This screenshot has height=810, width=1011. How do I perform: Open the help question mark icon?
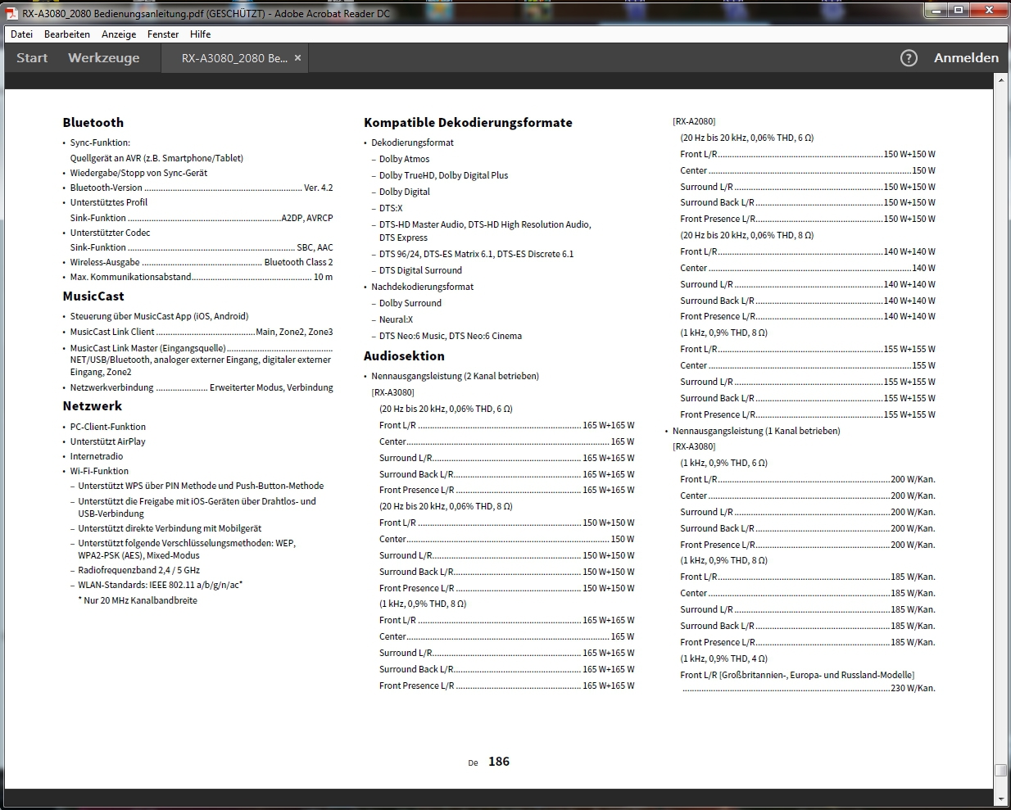(909, 58)
